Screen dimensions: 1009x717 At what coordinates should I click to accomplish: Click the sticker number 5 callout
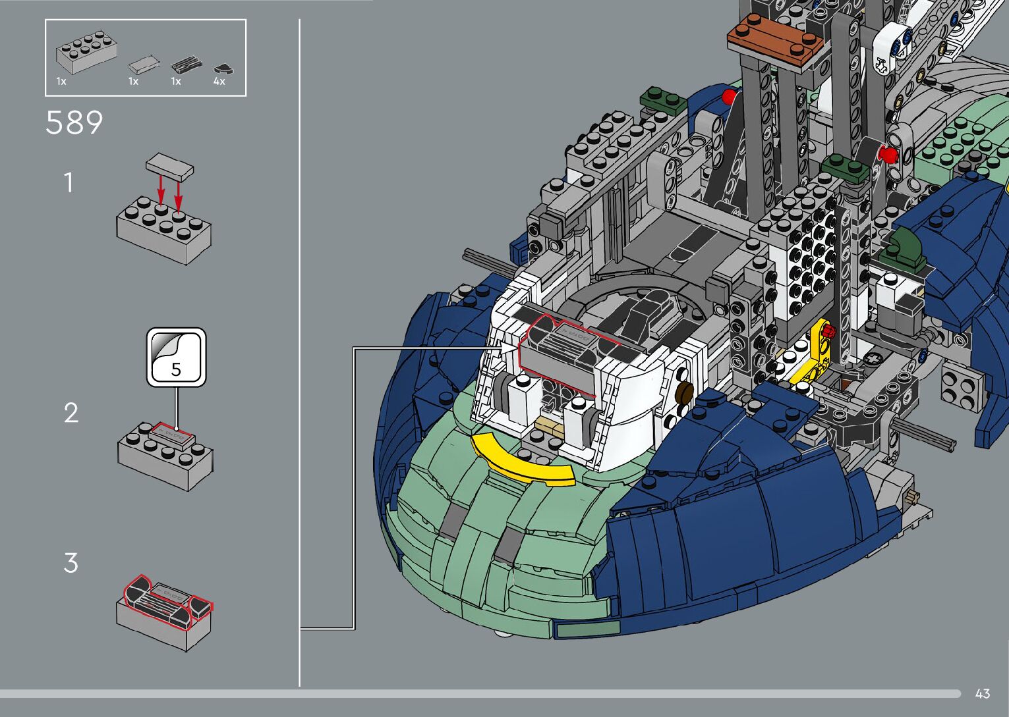tap(176, 358)
